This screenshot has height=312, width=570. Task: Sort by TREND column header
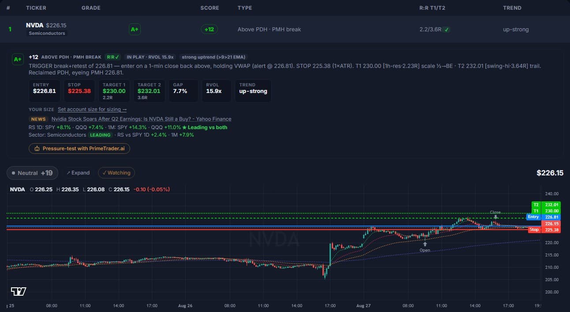[x=512, y=8]
